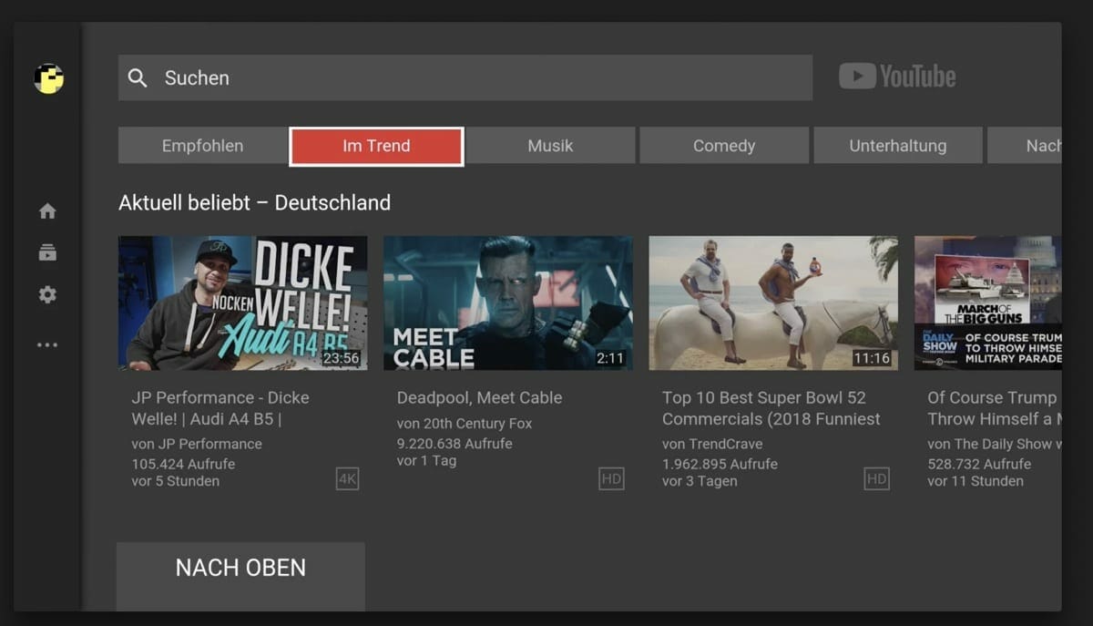
Task: Click the 2:11 duration label
Action: click(x=609, y=358)
